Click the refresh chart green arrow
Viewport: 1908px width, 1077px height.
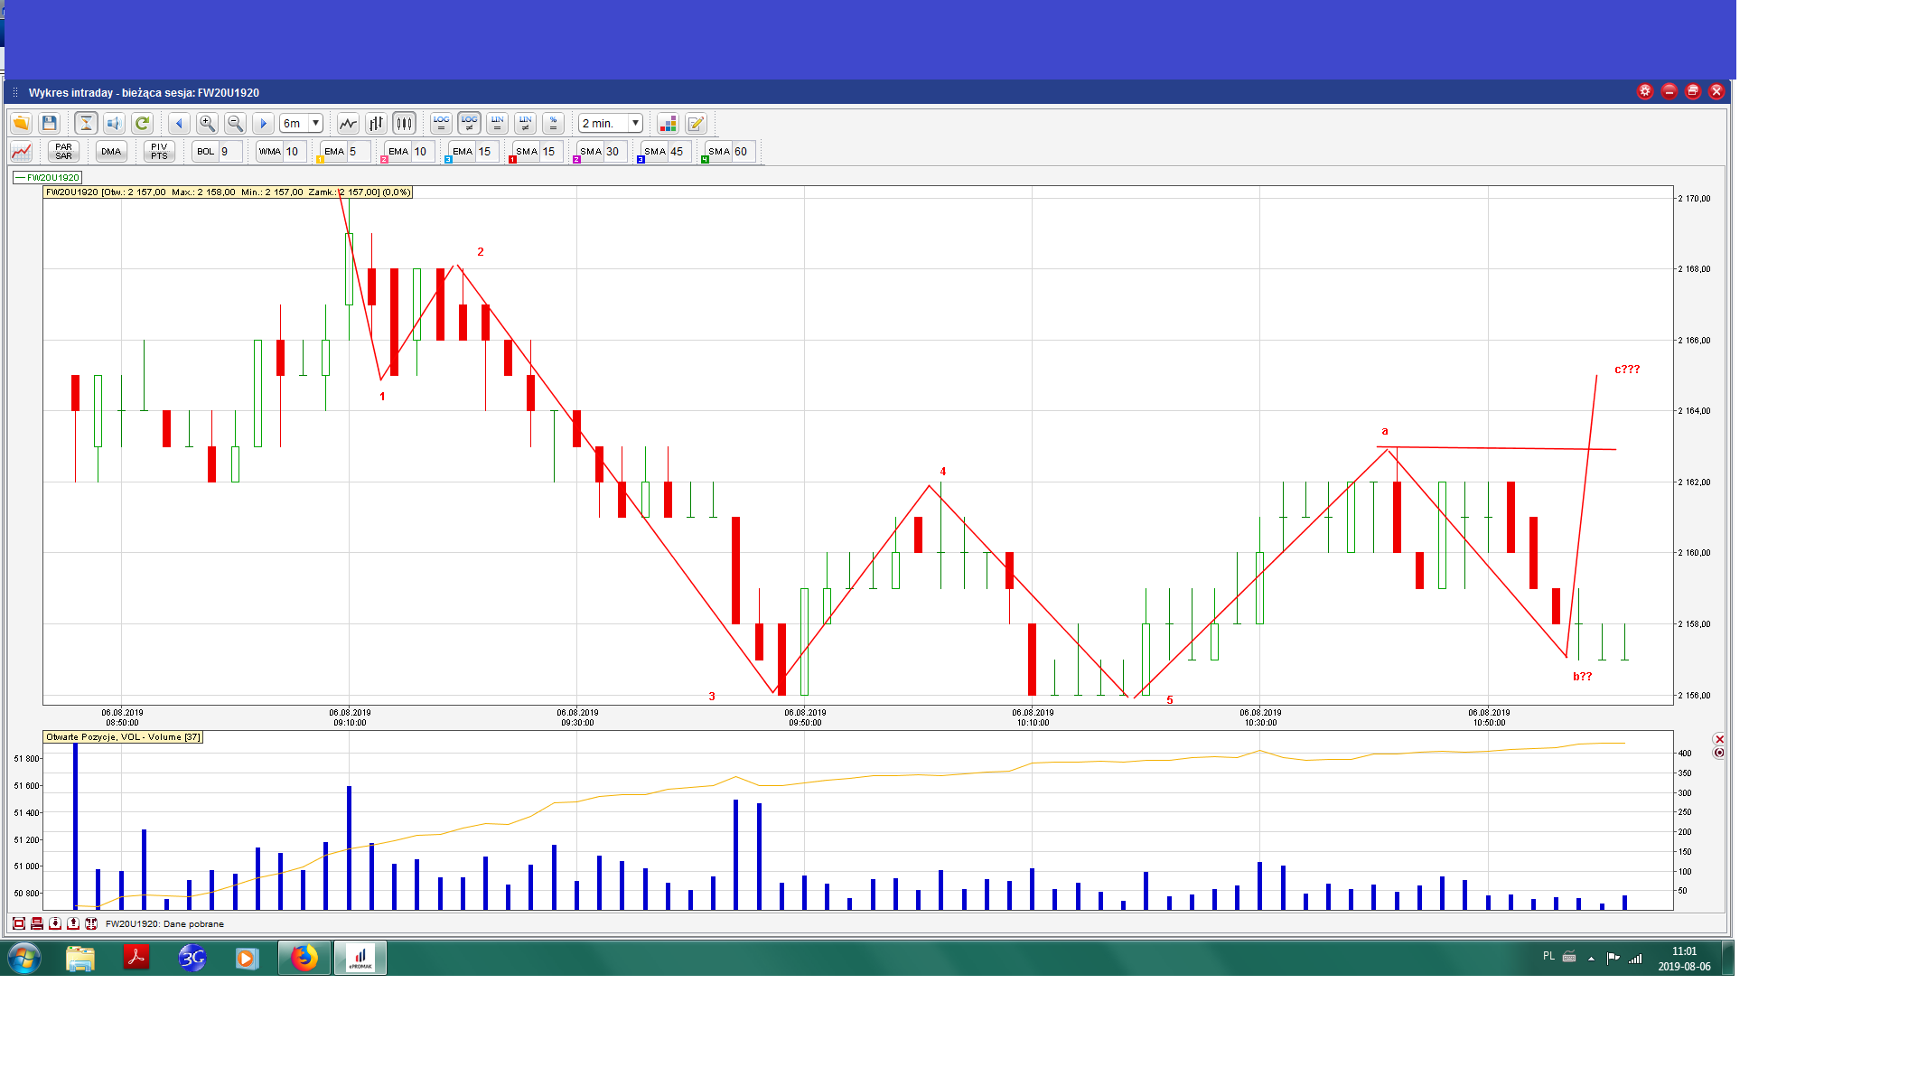tap(142, 123)
